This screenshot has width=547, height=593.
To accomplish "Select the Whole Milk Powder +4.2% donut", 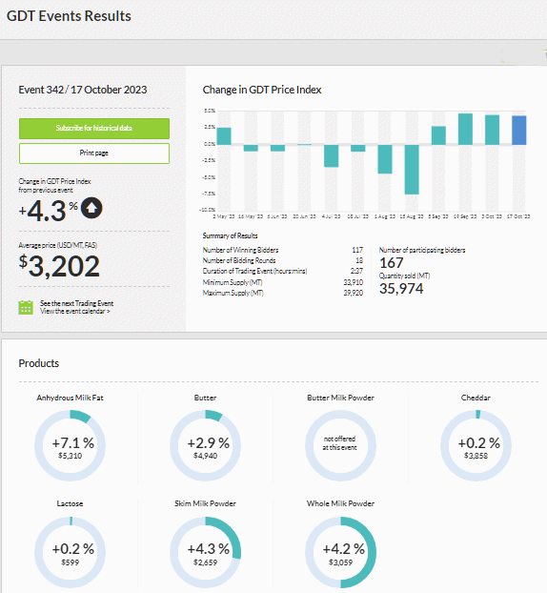I will coord(340,552).
